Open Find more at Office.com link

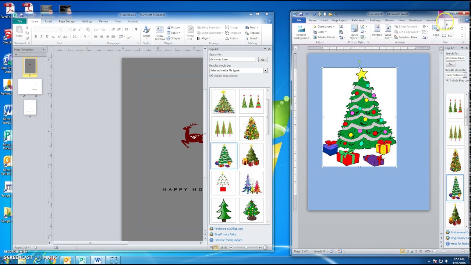(x=229, y=229)
